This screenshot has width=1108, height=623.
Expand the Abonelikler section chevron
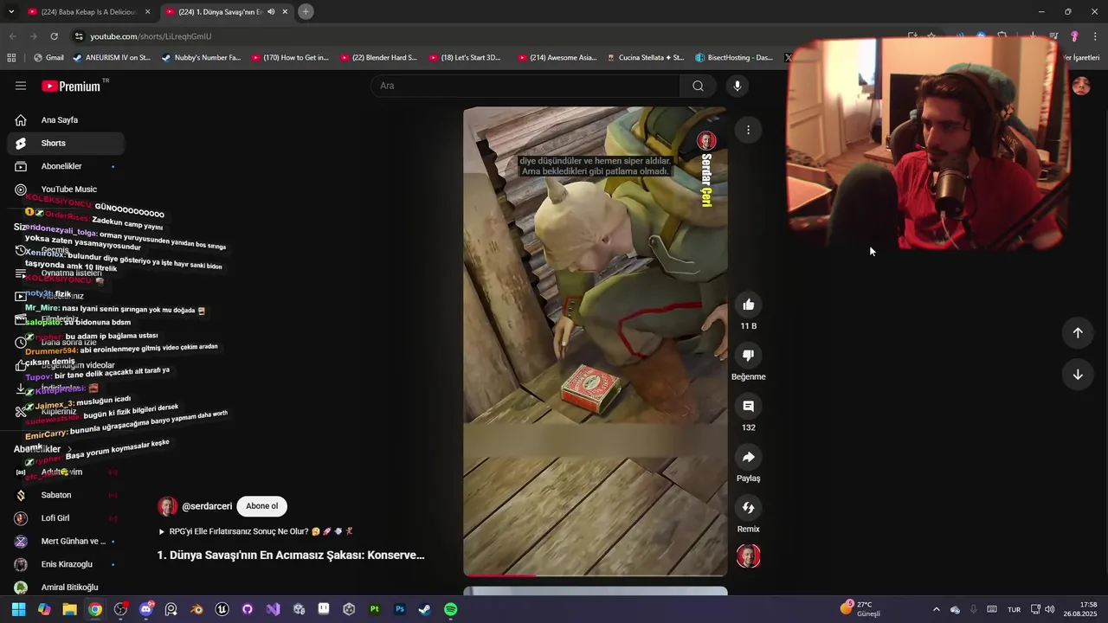point(69,449)
